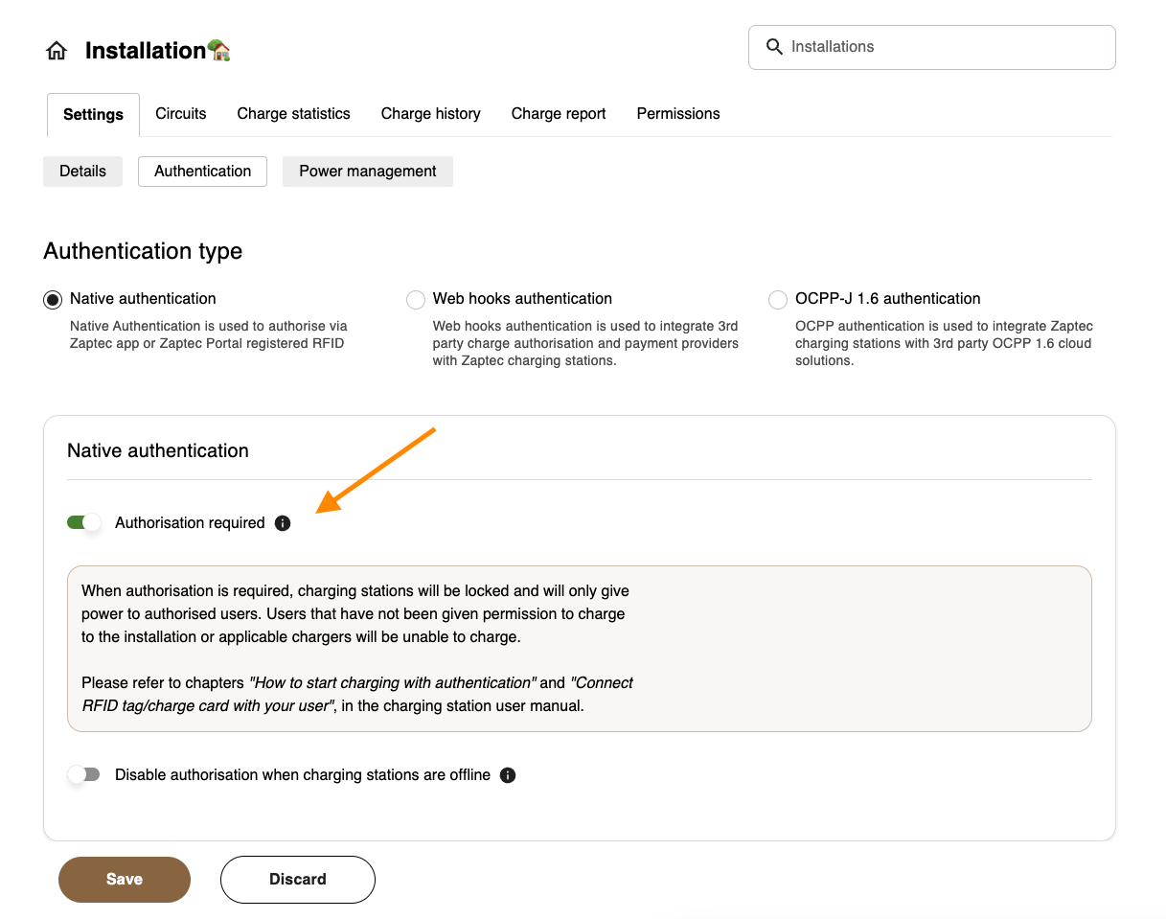
Task: Show the Details settings section
Action: tap(82, 172)
